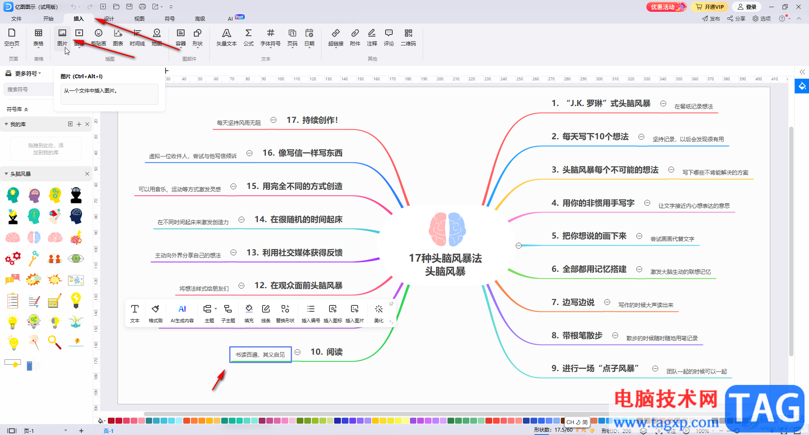Open the Shape (形状) tool
809x435 pixels.
[x=198, y=37]
